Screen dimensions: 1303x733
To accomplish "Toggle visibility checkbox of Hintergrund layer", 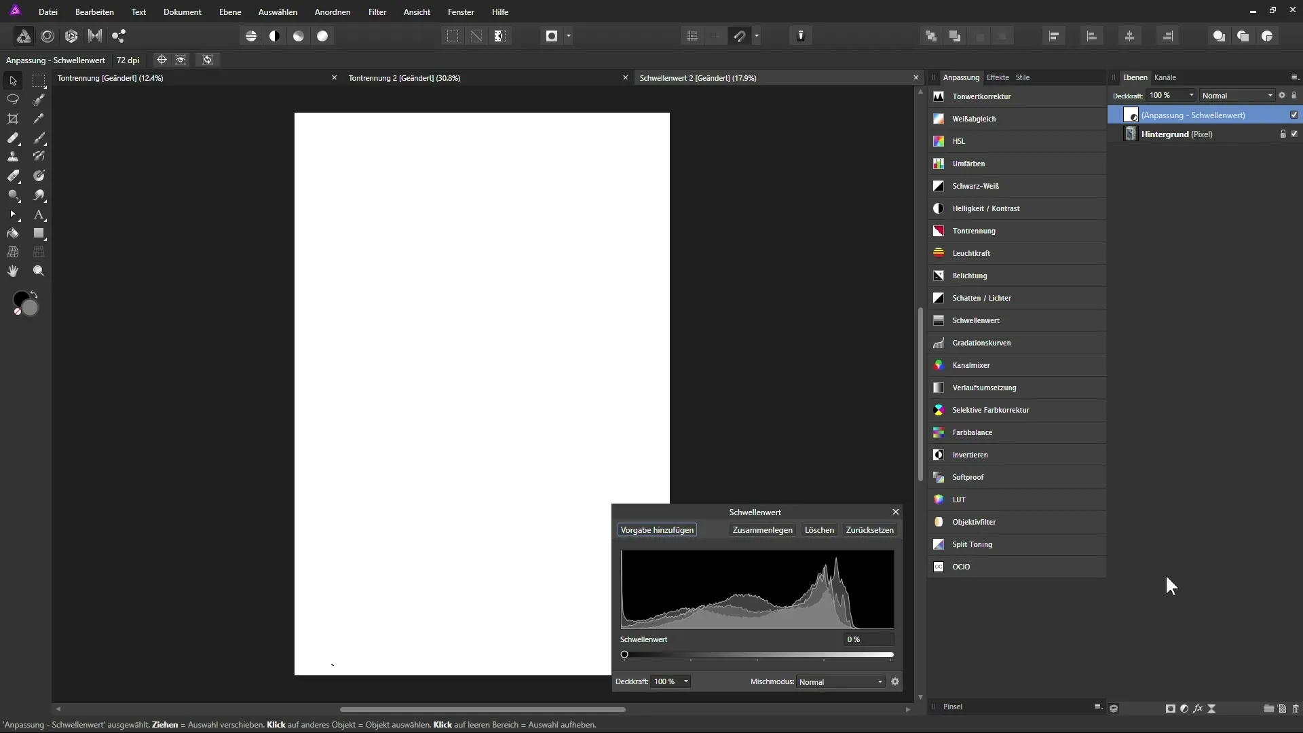I will tap(1294, 134).
